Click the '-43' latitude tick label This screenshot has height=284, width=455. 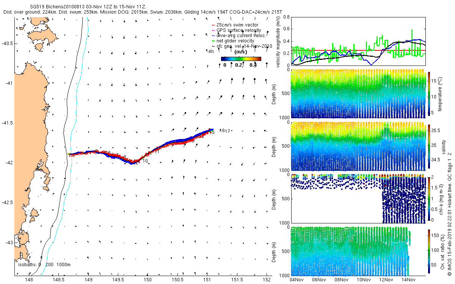tap(8, 242)
